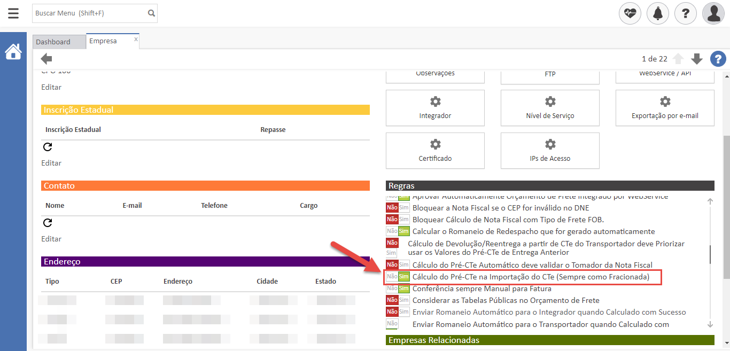Open the Certificado configuration button
The height and width of the screenshot is (351, 730).
pos(435,151)
